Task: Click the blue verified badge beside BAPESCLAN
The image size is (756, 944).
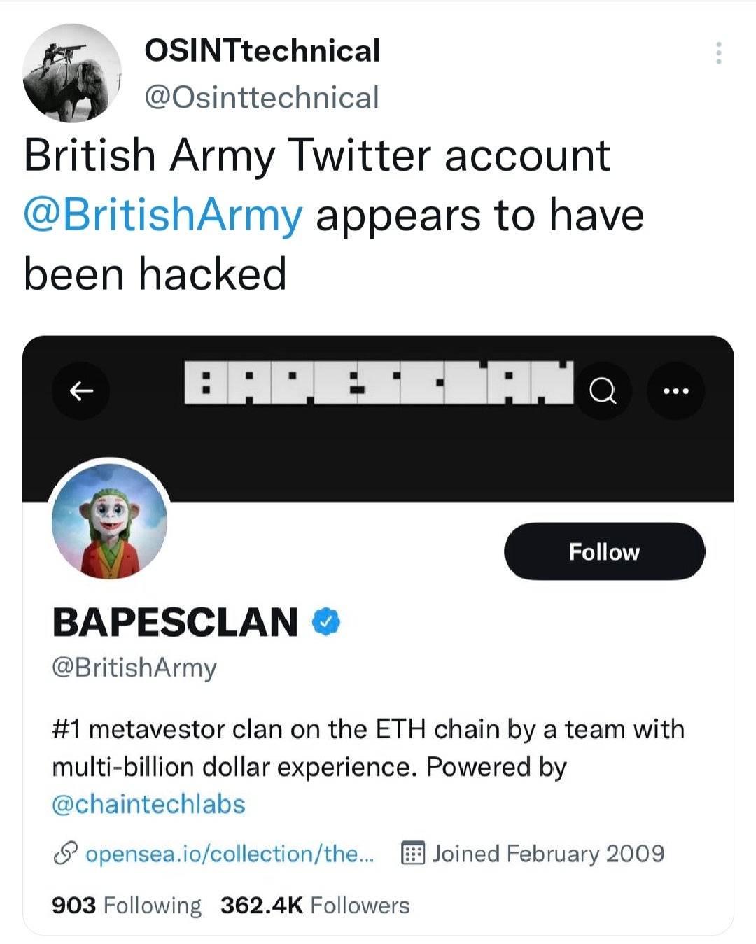Action: (326, 621)
